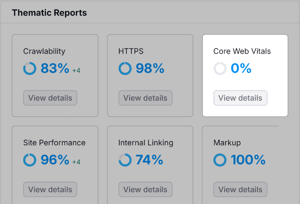Open View details for Site Performance
This screenshot has height=204, width=300.
[x=50, y=189]
